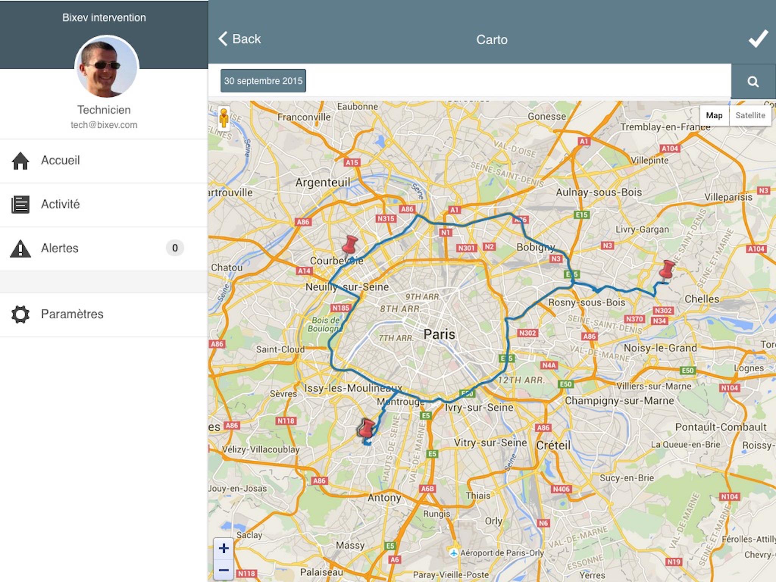This screenshot has width=776, height=582.
Task: Open the Alertes menu item
Action: (x=104, y=249)
